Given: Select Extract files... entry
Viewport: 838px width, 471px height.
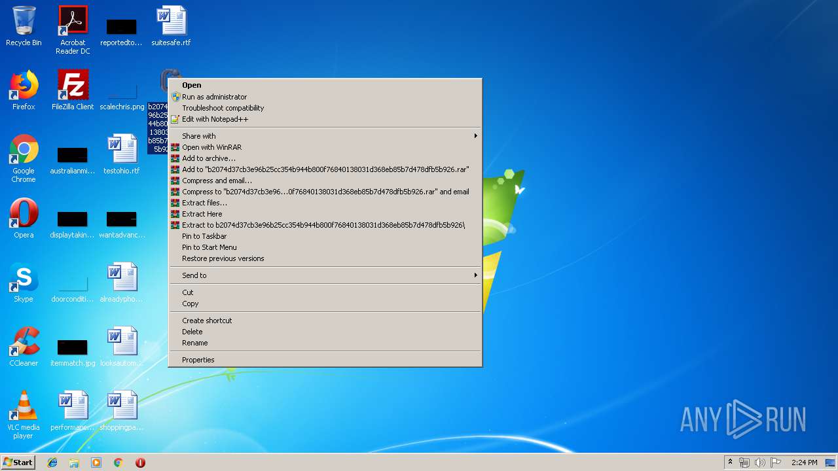Looking at the screenshot, I should 325,203.
